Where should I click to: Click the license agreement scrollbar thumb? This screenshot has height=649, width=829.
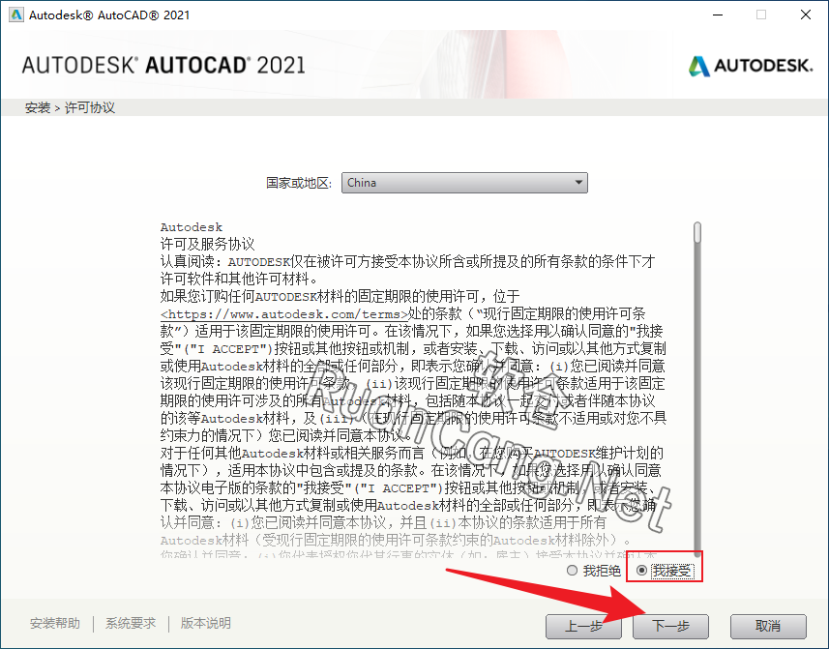(x=697, y=232)
